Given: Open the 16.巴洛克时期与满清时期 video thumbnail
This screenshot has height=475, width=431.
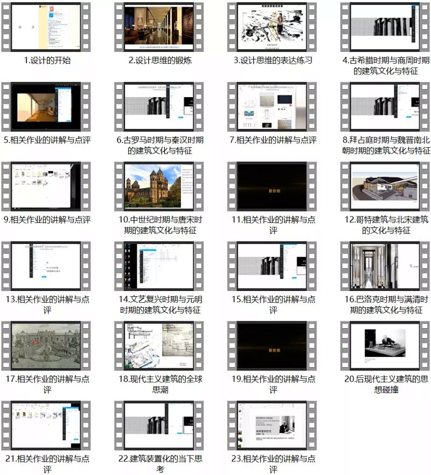Looking at the screenshot, I should pyautogui.click(x=386, y=265).
